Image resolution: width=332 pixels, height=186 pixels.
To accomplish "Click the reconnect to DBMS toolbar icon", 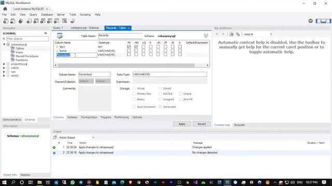I will [x=73, y=21].
